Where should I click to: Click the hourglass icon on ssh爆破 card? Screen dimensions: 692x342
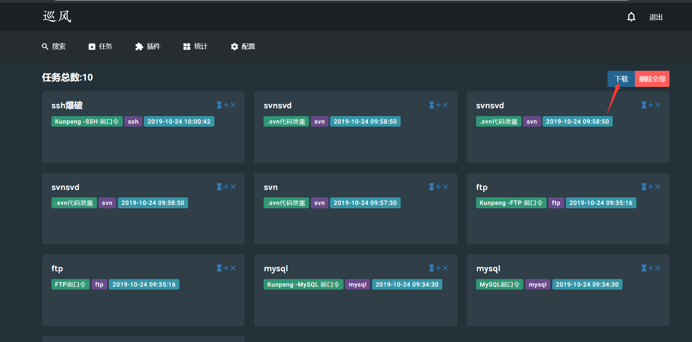click(219, 105)
